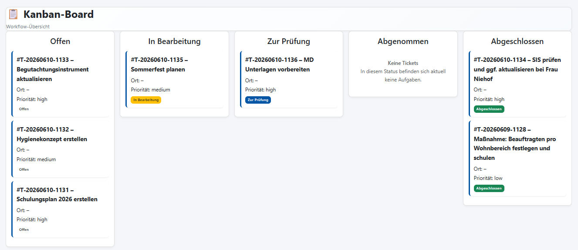Click Offen badge on Schulungsplan ticket
This screenshot has height=250, width=578.
pos(24,230)
